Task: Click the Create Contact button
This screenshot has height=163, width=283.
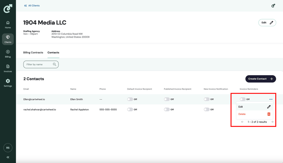Action: pos(261,79)
